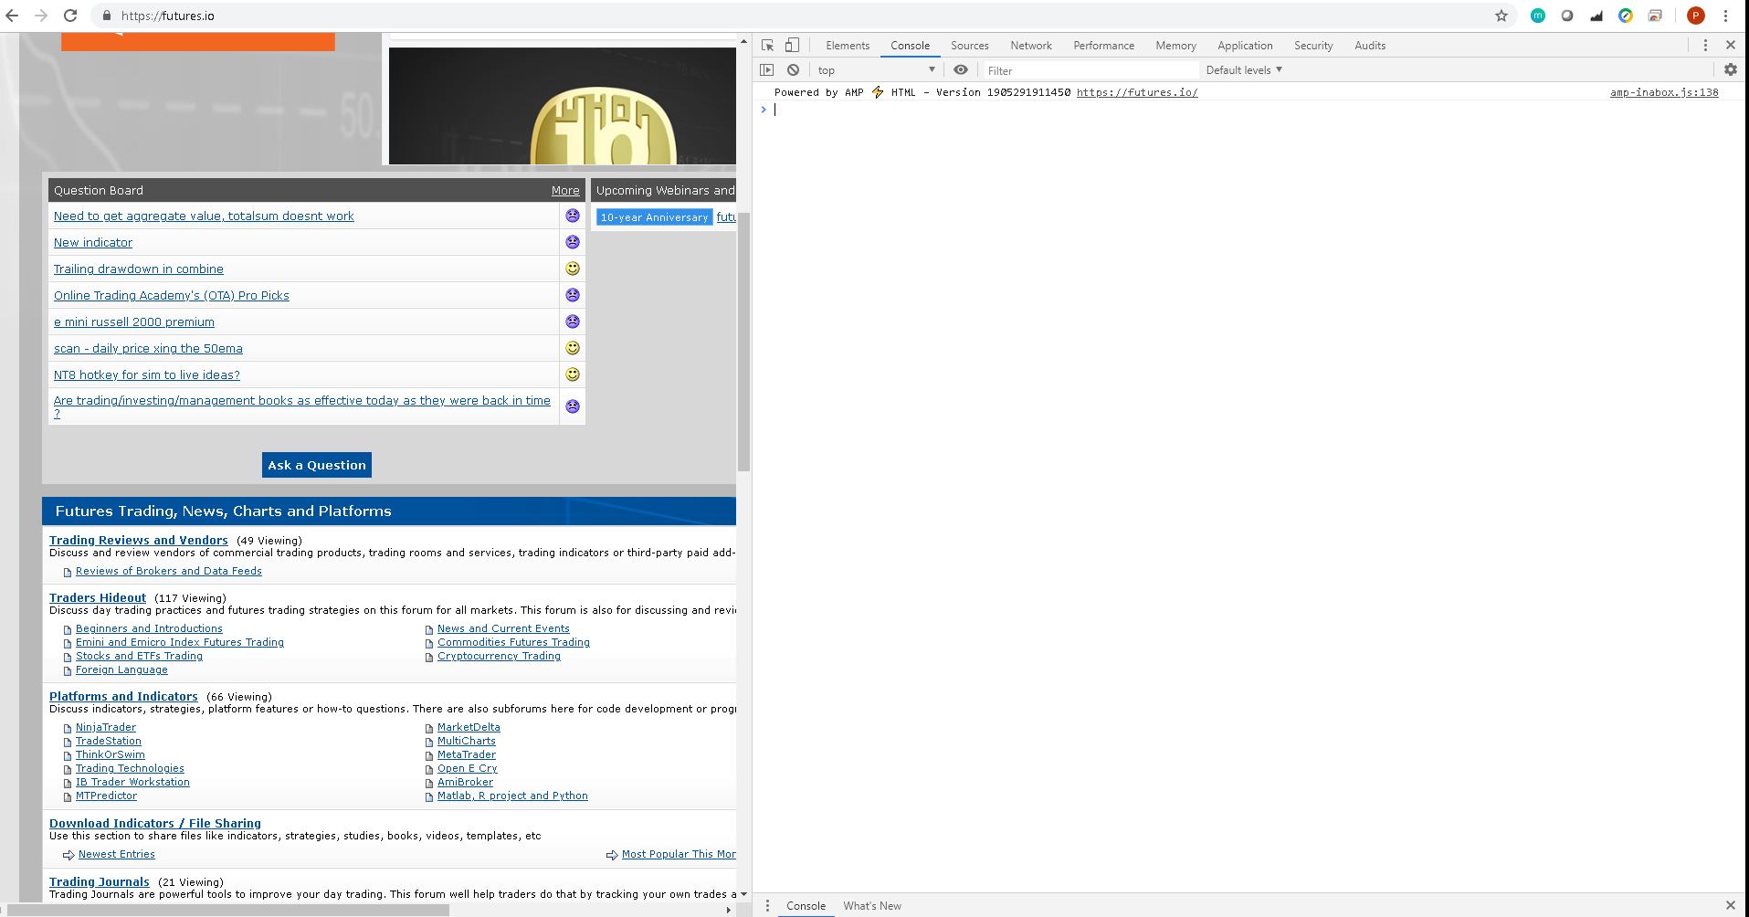Screen dimensions: 1749x917
Task: Open DevTools customize menu
Action: [1705, 46]
